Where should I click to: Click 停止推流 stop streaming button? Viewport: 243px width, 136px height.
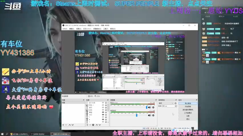coord(188,103)
